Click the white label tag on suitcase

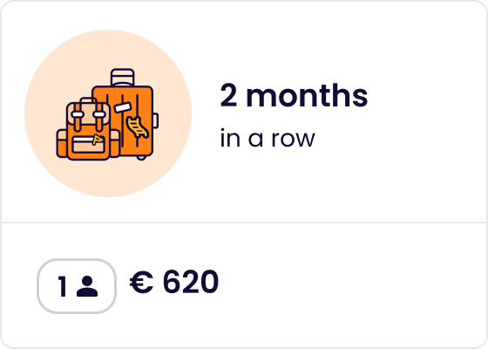pos(122,106)
